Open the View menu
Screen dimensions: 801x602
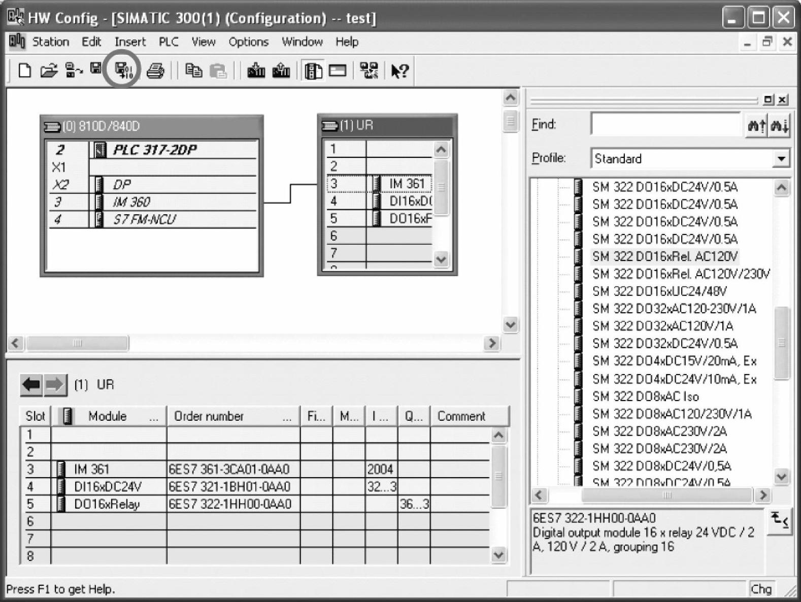coord(203,42)
